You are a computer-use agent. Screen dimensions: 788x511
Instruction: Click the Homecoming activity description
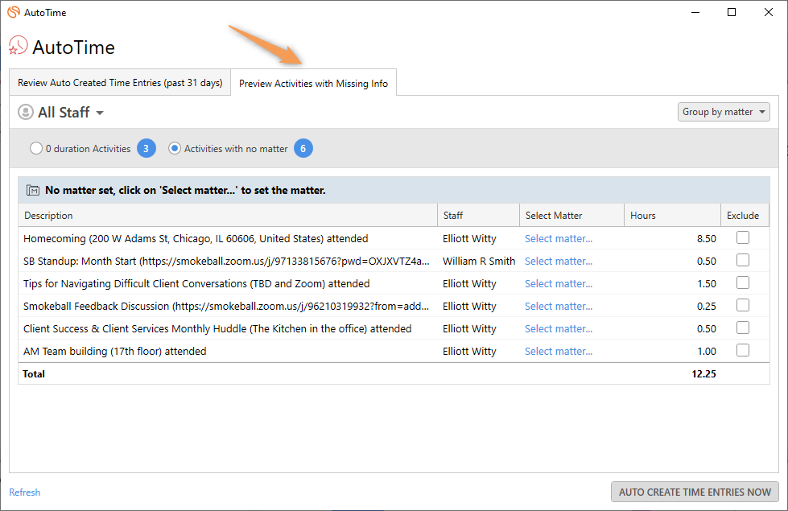196,239
